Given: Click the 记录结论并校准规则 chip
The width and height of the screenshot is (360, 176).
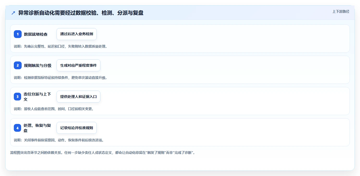Looking at the screenshot, I should [x=77, y=128].
